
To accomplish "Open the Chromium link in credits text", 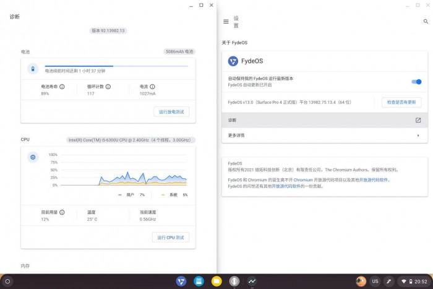I will pyautogui.click(x=303, y=179).
